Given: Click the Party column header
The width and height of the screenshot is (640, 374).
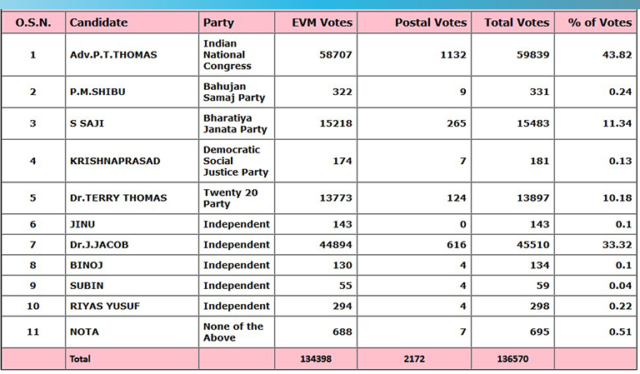Looking at the screenshot, I should [x=218, y=22].
